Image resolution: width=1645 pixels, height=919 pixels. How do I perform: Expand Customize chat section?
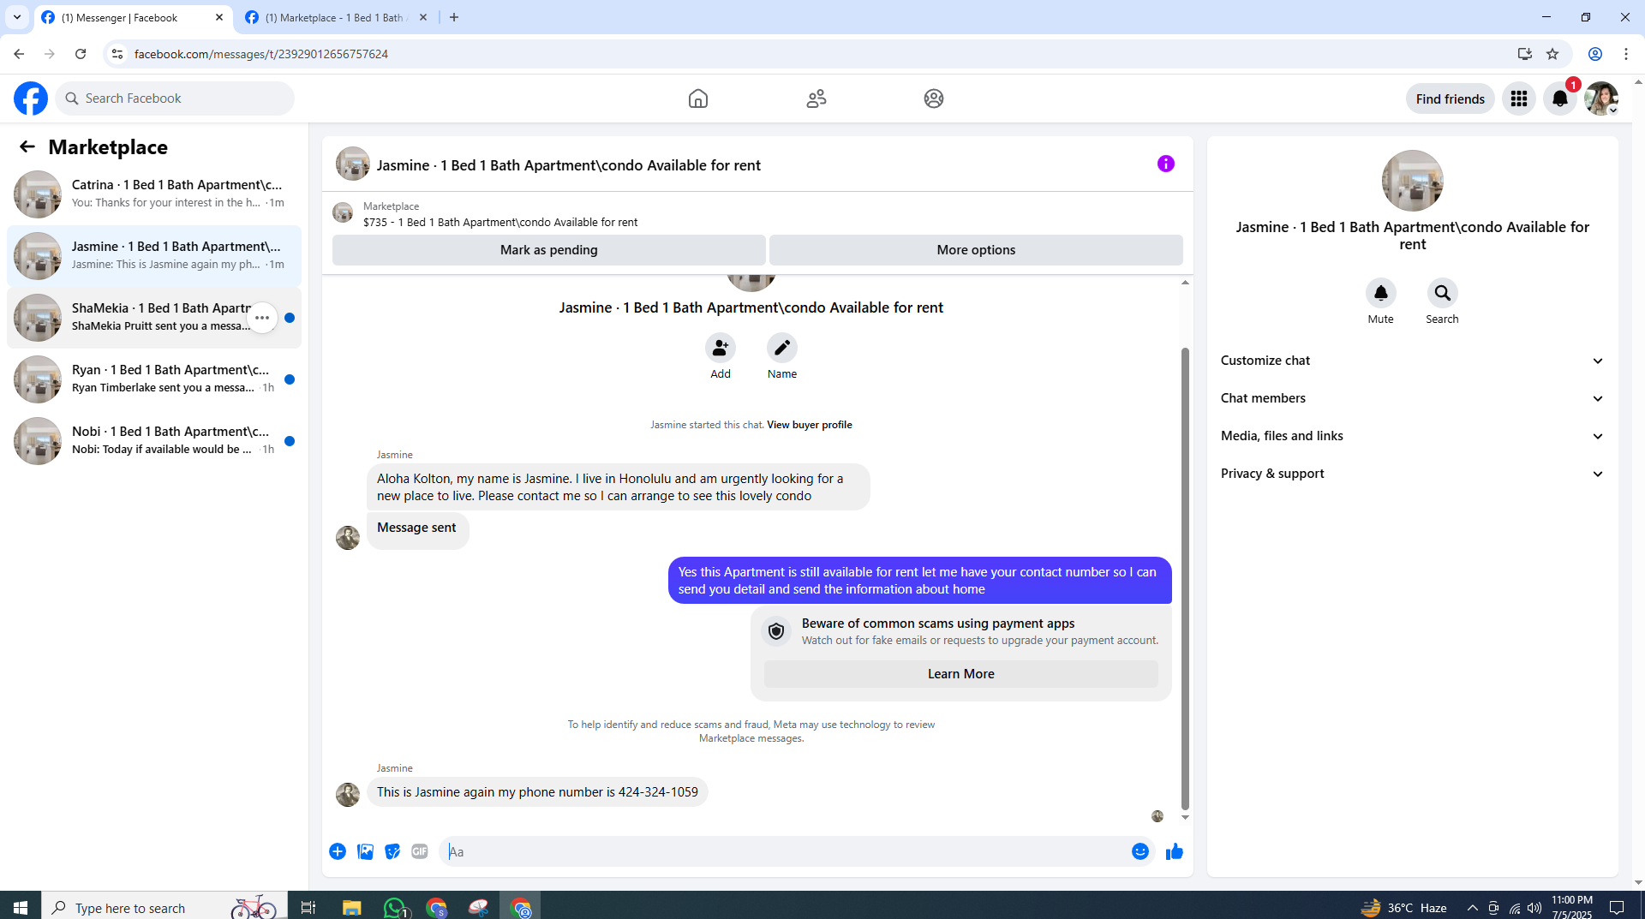pyautogui.click(x=1412, y=361)
